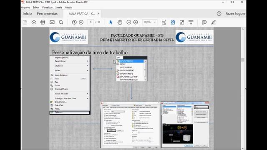Zoom out with the minus icon

(x=129, y=22)
